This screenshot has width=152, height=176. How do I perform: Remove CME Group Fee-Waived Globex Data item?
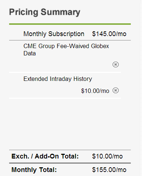click(x=115, y=64)
